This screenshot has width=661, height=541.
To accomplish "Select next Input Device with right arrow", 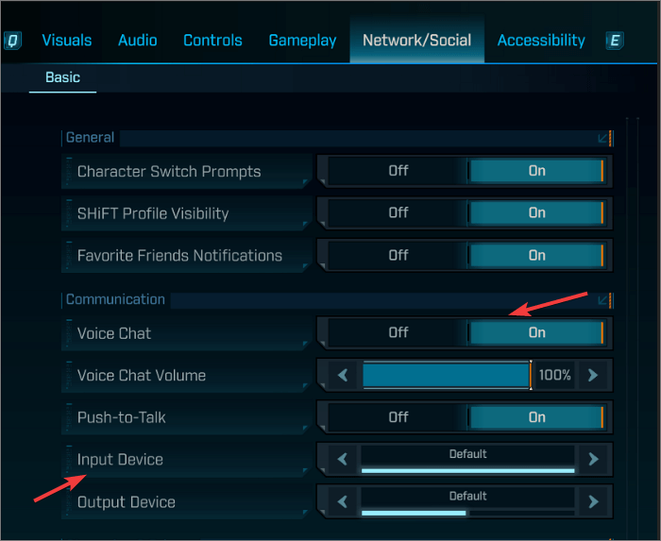I will (593, 460).
